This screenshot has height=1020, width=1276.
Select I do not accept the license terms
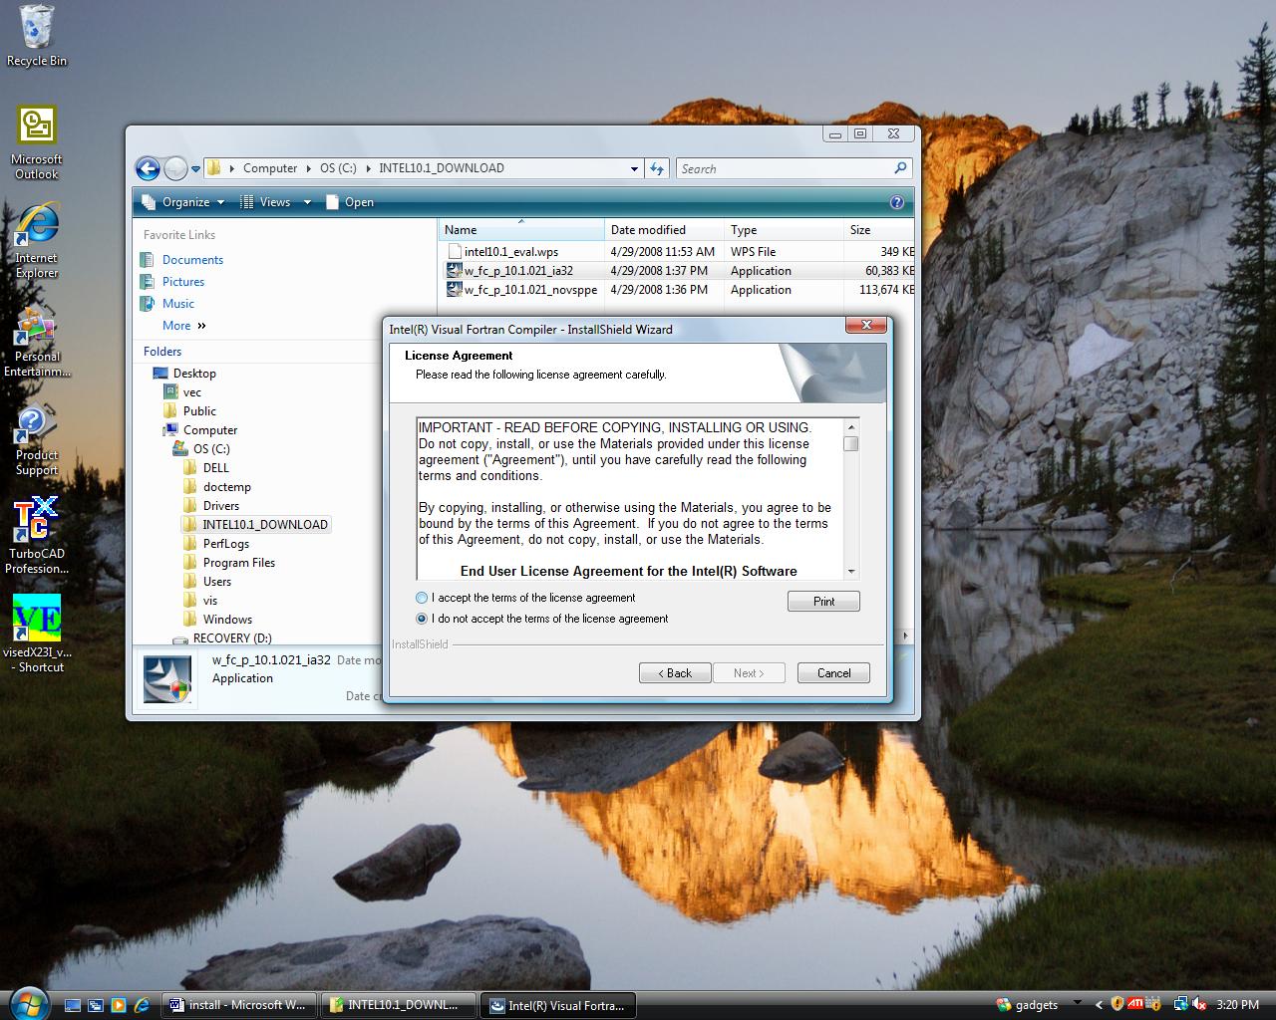pyautogui.click(x=422, y=619)
